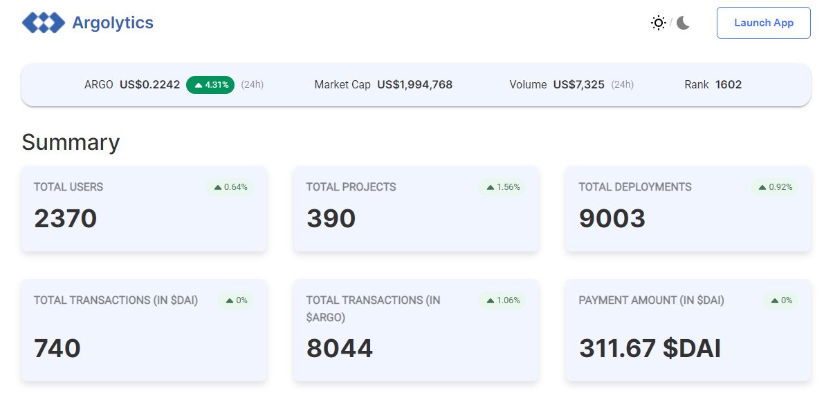The height and width of the screenshot is (393, 824).
Task: Click the Volume label in ticker bar
Action: click(528, 84)
